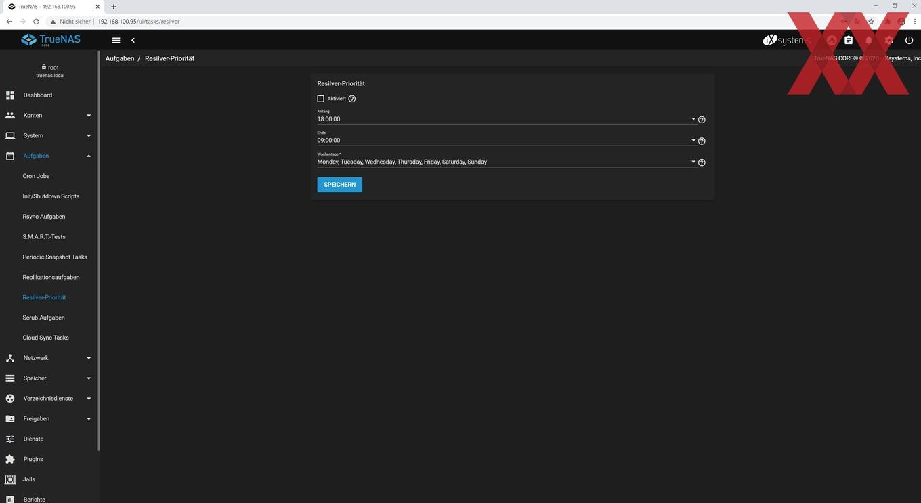Open Plugins in the sidebar
Image resolution: width=921 pixels, height=503 pixels.
pyautogui.click(x=50, y=459)
